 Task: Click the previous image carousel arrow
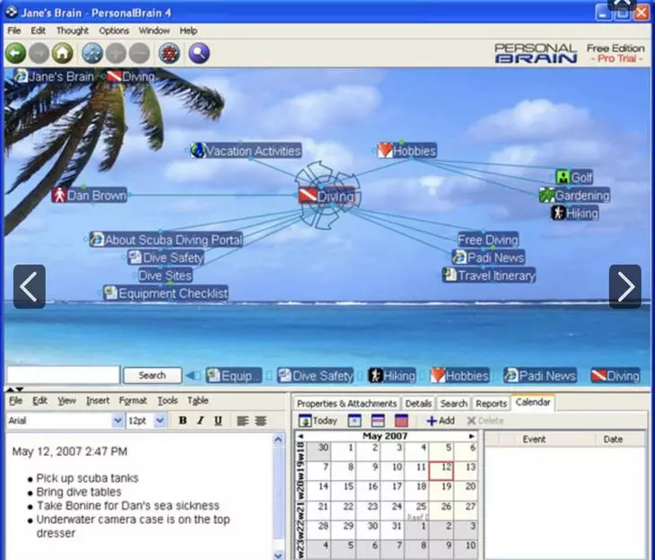30,286
